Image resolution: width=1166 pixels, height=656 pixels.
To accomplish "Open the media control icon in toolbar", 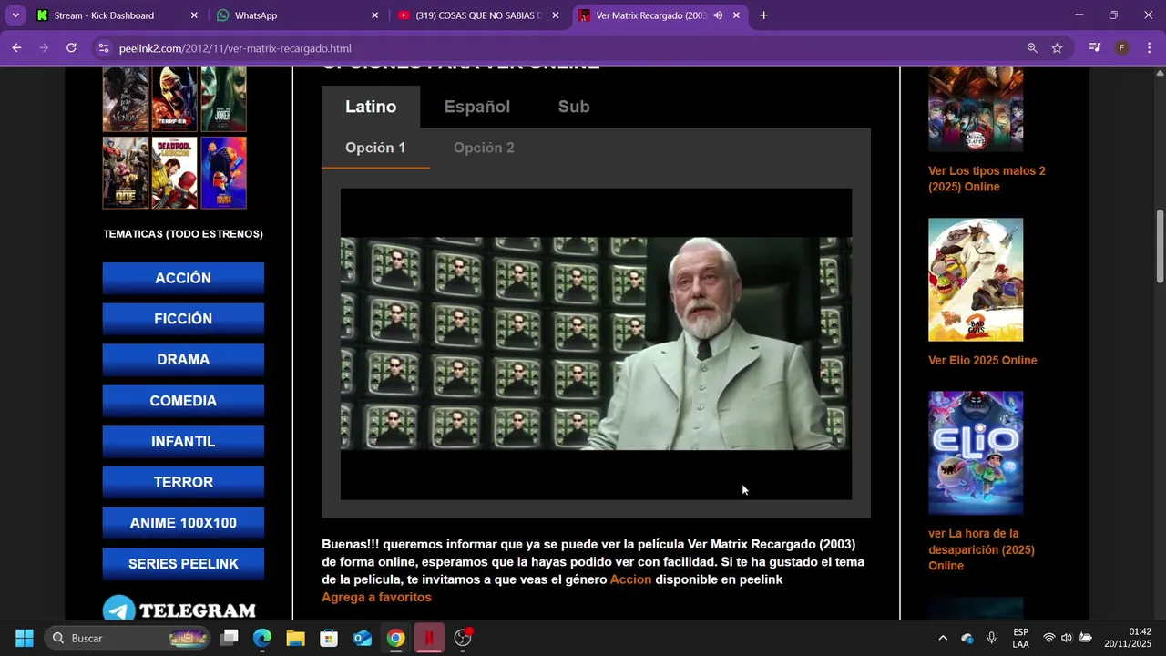I will tap(1095, 48).
